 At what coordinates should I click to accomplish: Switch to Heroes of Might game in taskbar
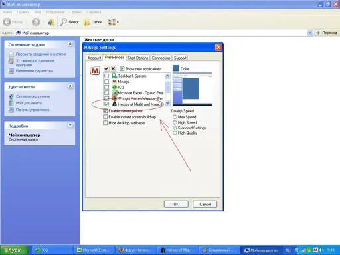click(178, 250)
